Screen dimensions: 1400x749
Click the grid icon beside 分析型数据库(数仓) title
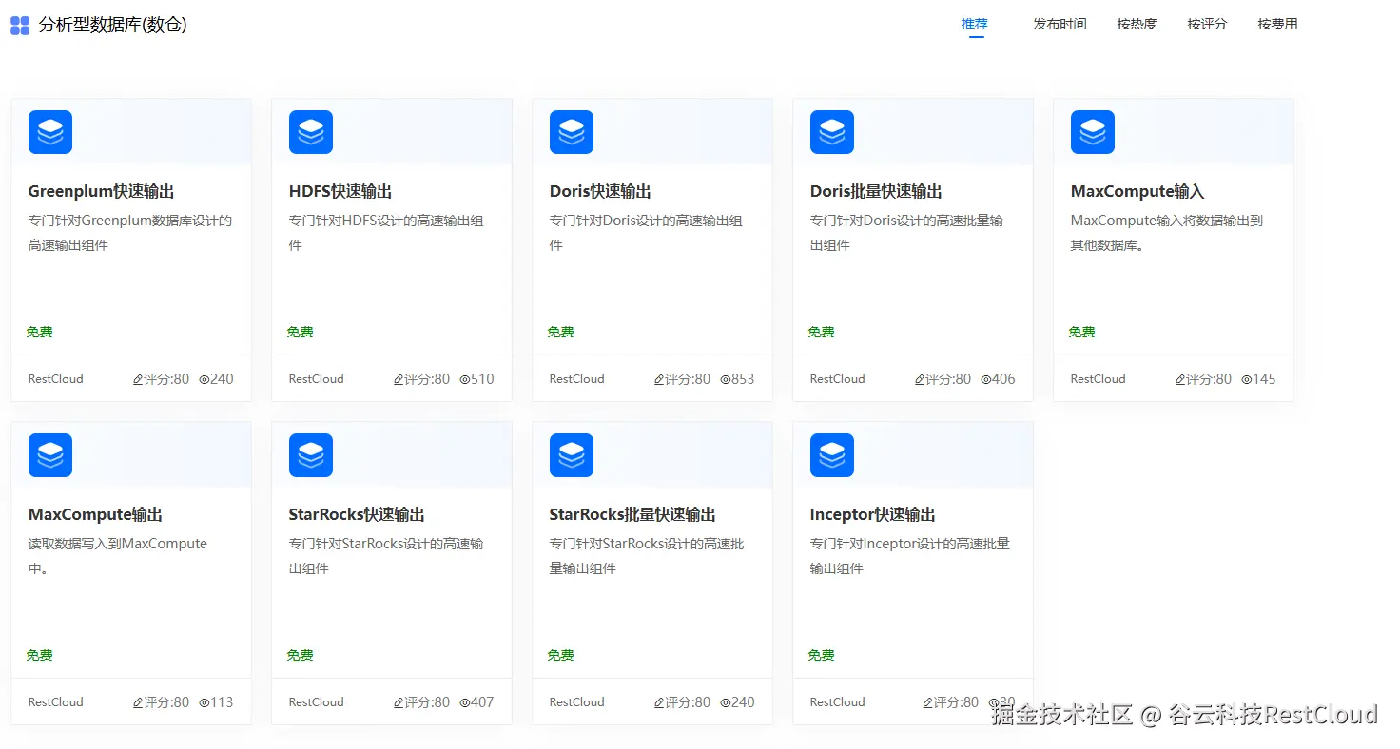(x=20, y=25)
